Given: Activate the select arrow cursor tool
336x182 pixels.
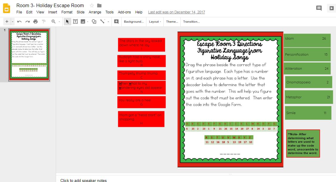Looking at the screenshot, I should coord(67,21).
